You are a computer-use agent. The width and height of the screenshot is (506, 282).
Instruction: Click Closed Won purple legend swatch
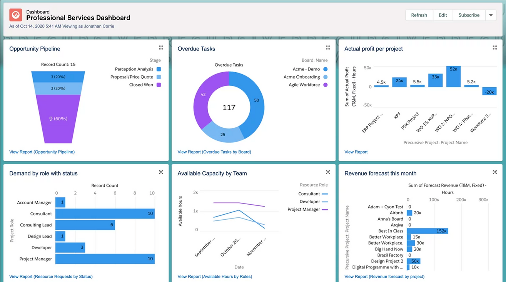(159, 85)
